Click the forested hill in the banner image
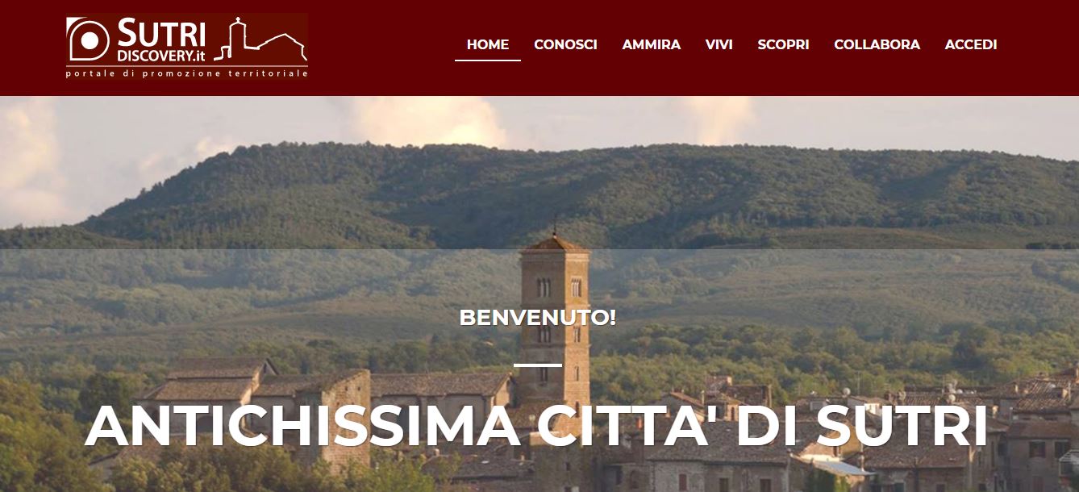The width and height of the screenshot is (1079, 492). (x=564, y=194)
